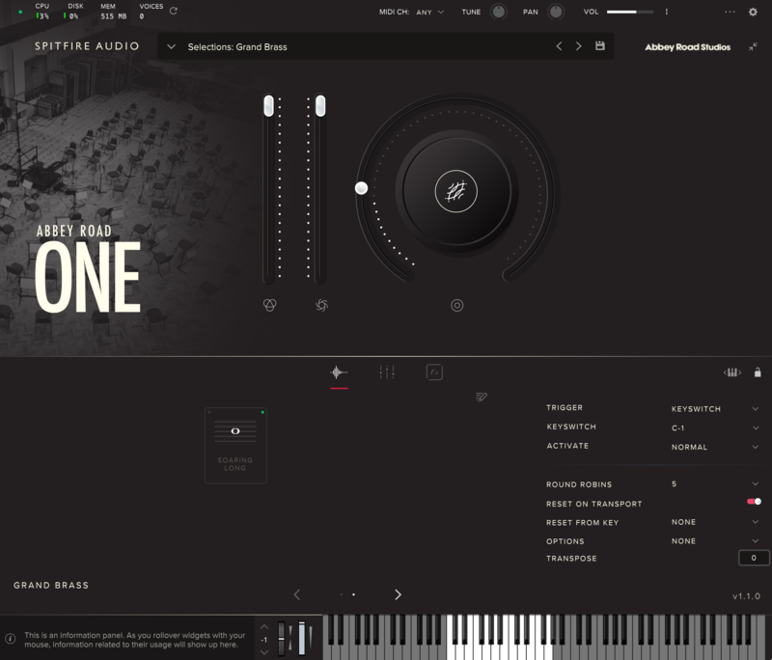
Task: Click the CPU 3% readout
Action: click(42, 12)
